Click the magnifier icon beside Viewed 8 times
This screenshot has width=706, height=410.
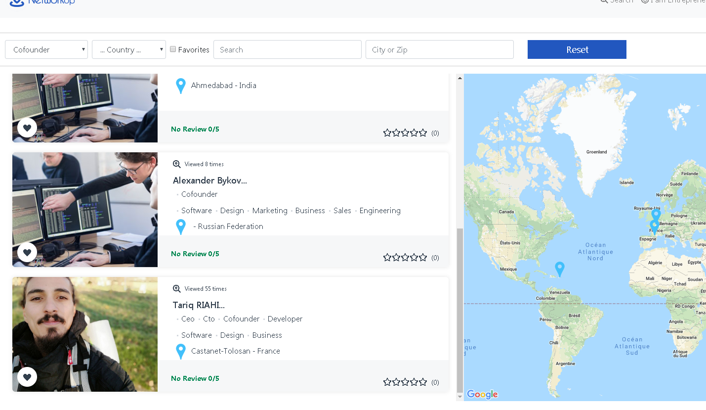click(176, 164)
